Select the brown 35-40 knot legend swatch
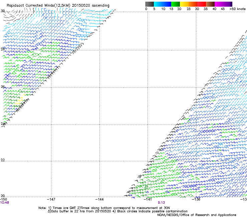Viewport: 247px width, 217px height. click(x=210, y=4)
